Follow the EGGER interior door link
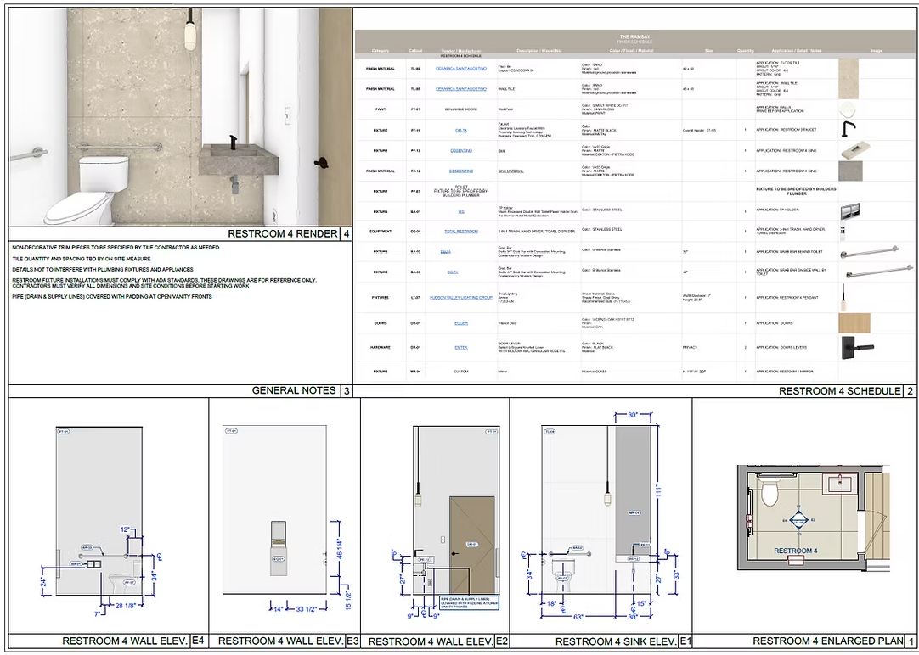 [461, 323]
